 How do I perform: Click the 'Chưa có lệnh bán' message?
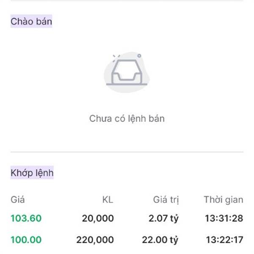127,119
